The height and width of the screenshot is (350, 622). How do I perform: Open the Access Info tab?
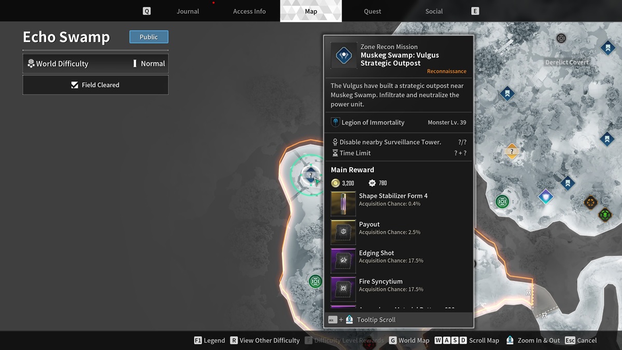[249, 11]
